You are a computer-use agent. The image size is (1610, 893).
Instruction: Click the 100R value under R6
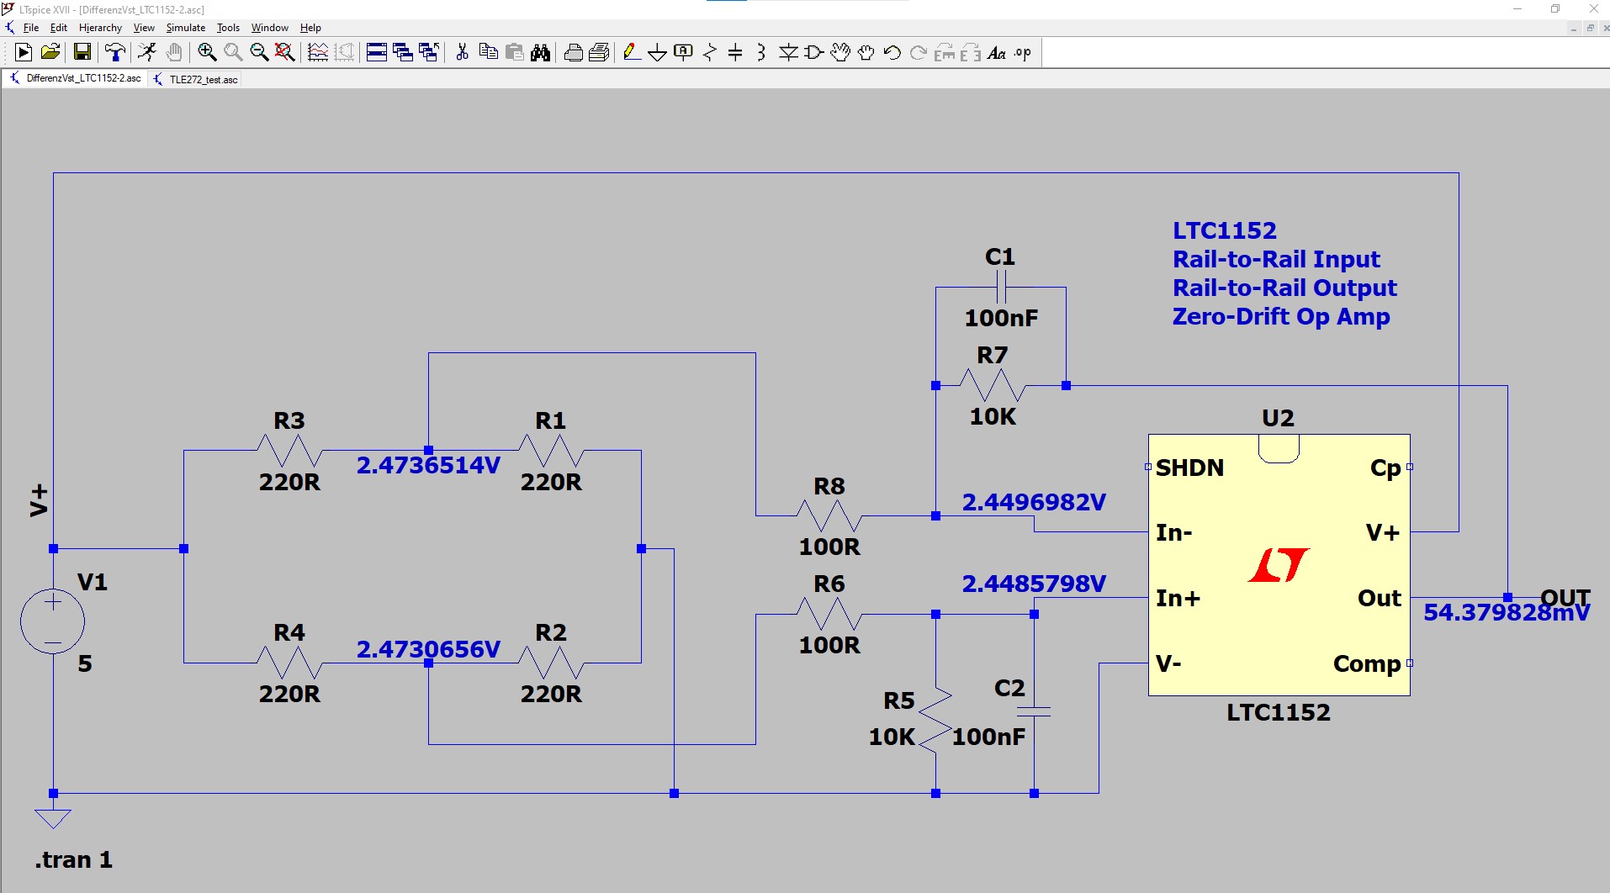click(x=829, y=645)
